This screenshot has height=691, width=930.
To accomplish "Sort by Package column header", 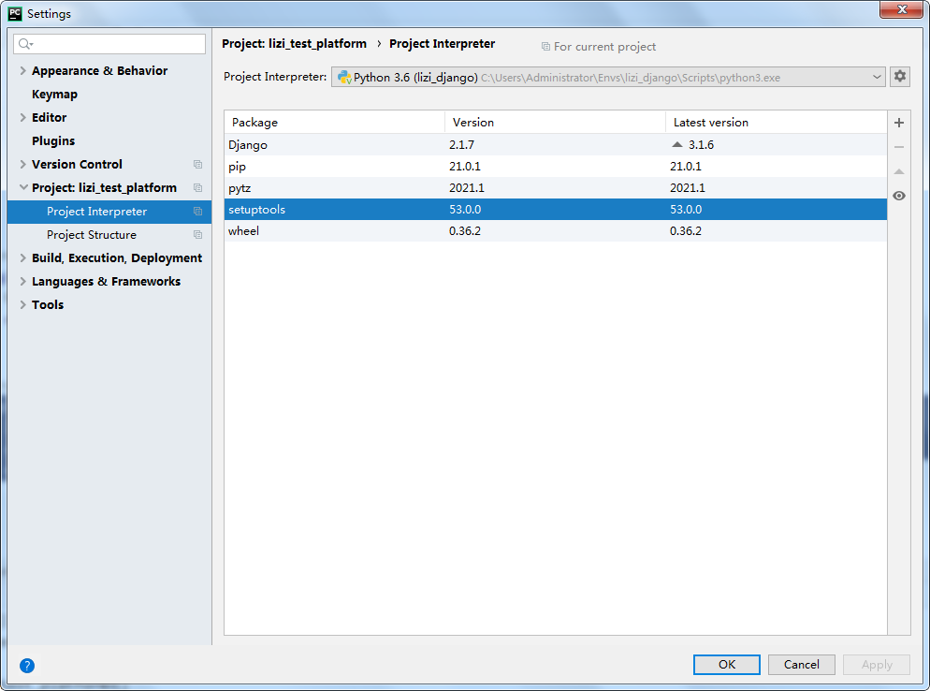I will pos(335,123).
